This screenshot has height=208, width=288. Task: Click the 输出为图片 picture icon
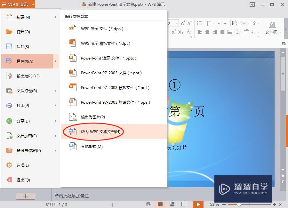tap(73, 117)
